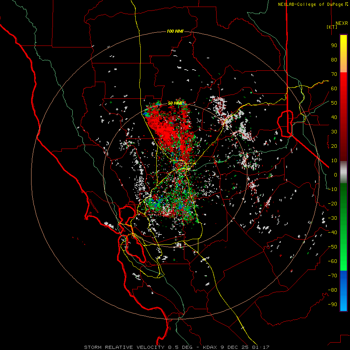Click the -40 value on the velocity scale
Viewport: 350px width, 350px height.
(332, 233)
